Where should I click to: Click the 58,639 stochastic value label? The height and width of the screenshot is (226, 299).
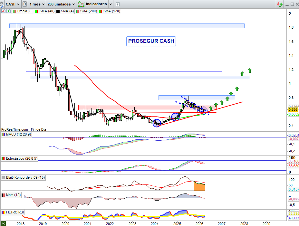tap(294, 166)
